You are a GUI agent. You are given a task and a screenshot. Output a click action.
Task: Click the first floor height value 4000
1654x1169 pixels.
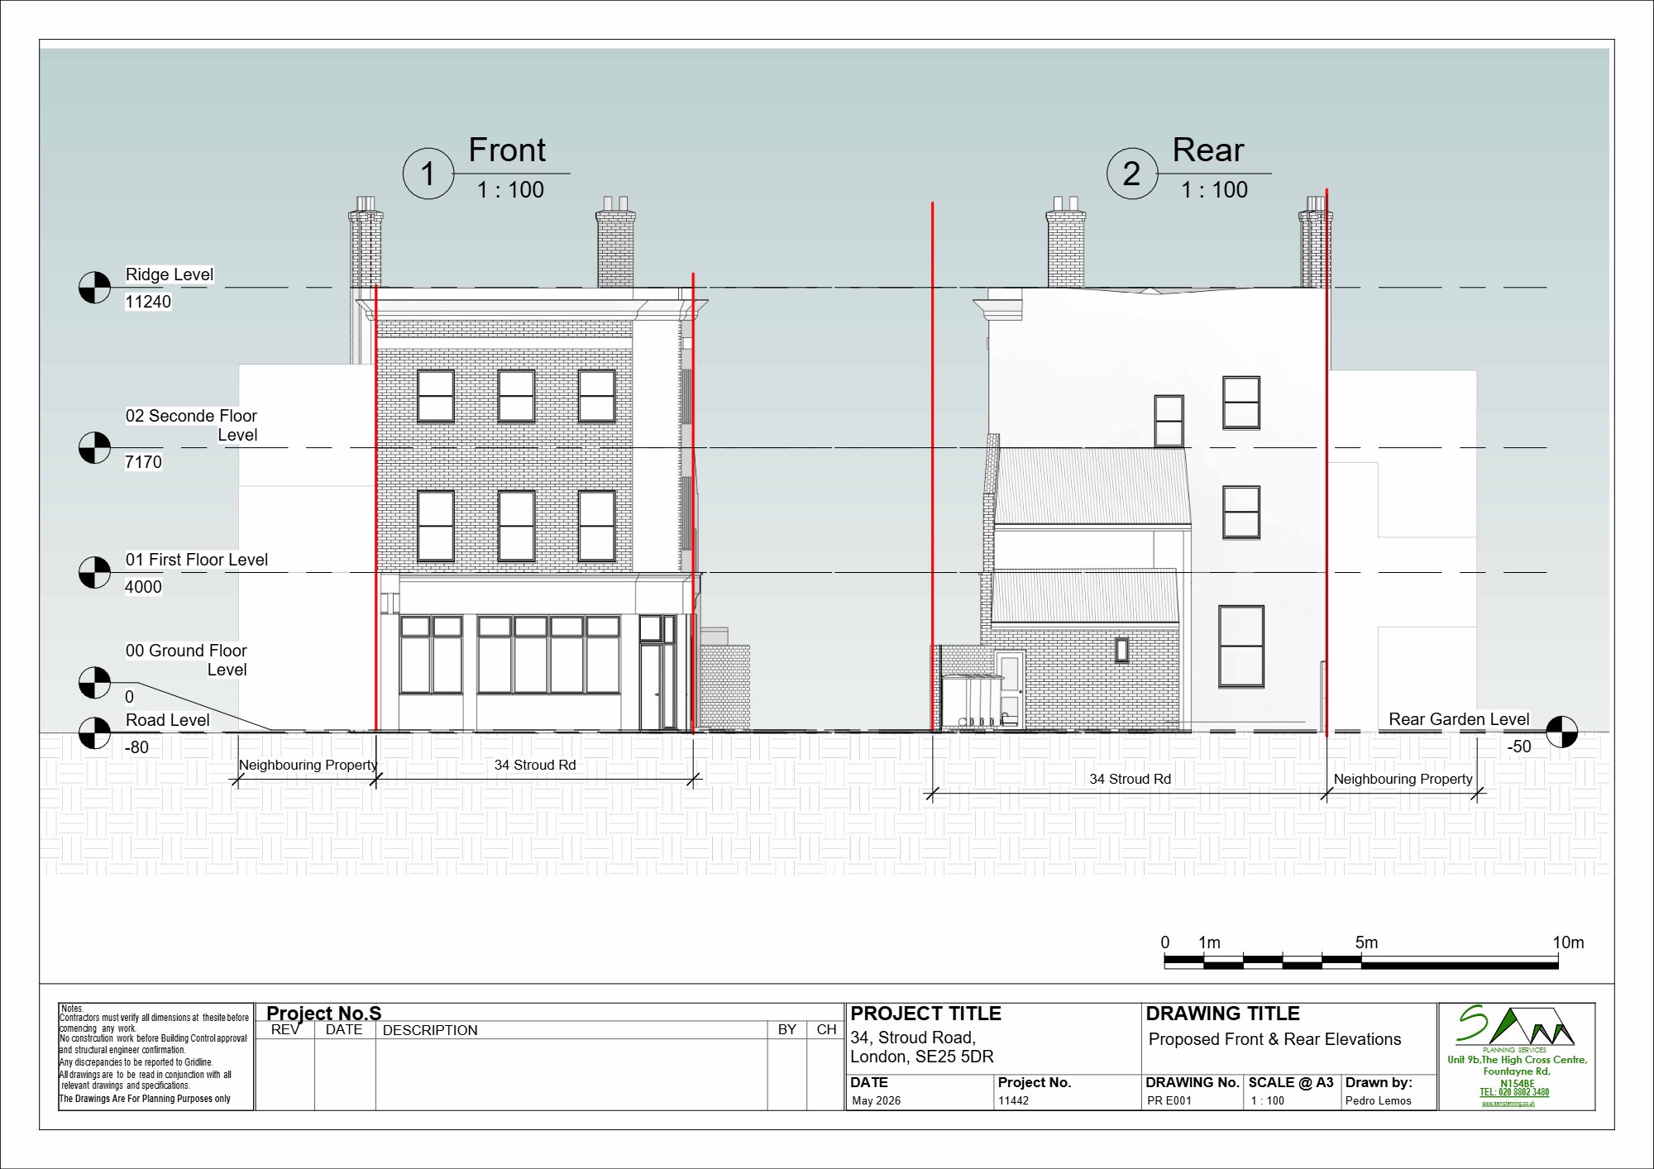143,587
